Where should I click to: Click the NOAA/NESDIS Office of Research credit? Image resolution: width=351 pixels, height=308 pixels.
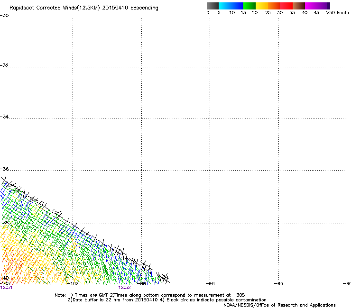pos(279,305)
